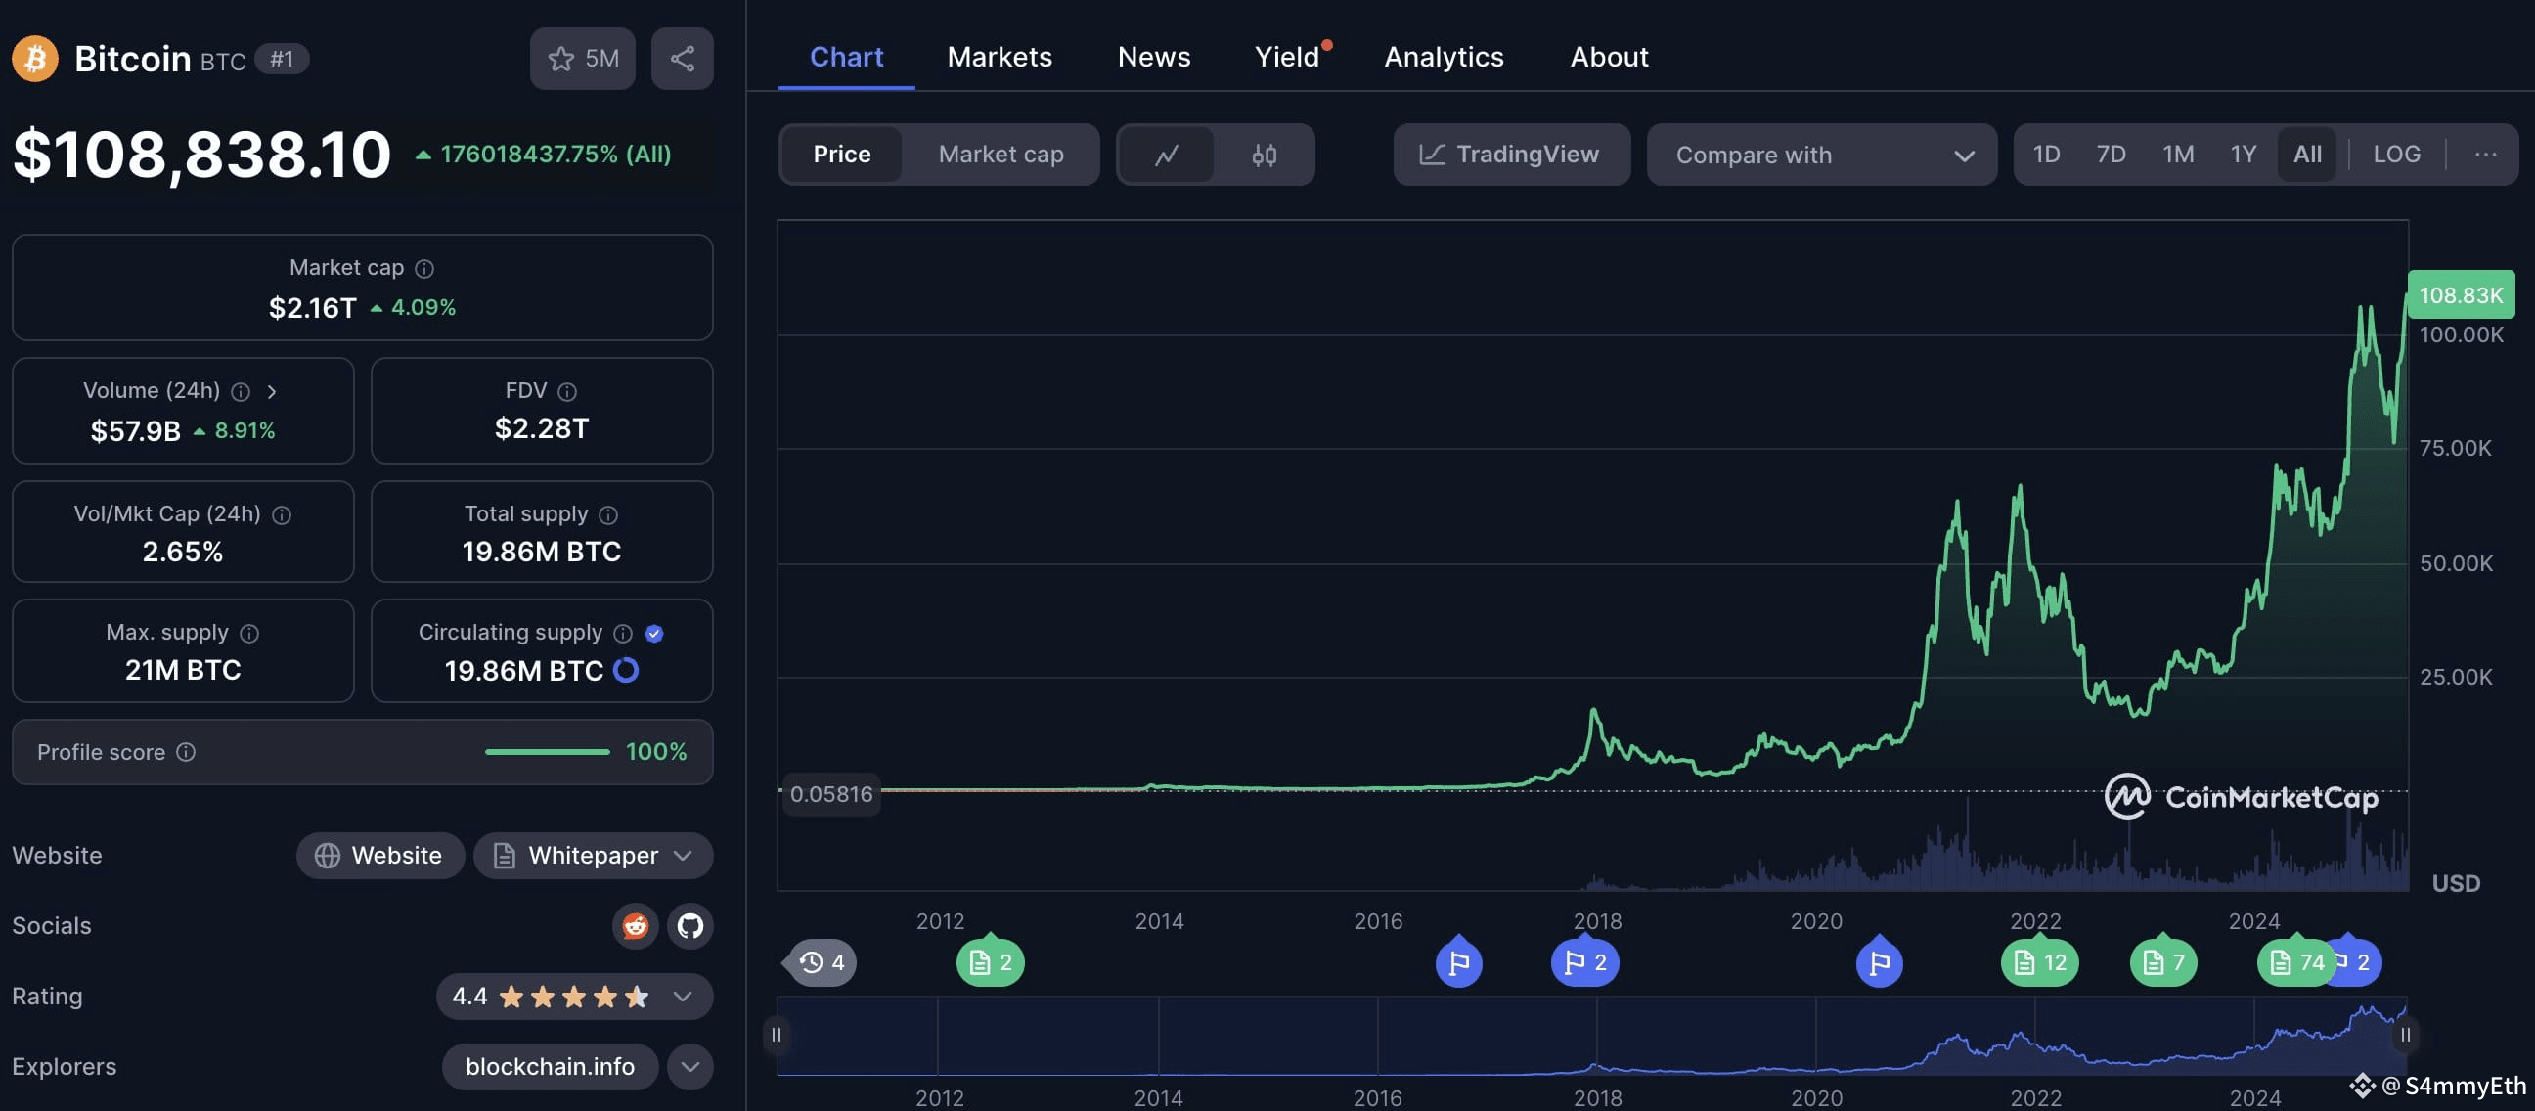Open the news marker with 74 articles
The image size is (2535, 1111).
point(2295,961)
